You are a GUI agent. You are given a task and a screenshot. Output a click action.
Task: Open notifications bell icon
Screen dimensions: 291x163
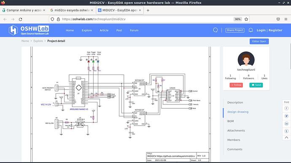coord(251,30)
